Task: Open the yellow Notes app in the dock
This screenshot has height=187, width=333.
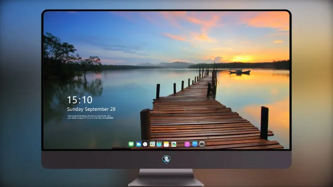Action: pyautogui.click(x=166, y=144)
